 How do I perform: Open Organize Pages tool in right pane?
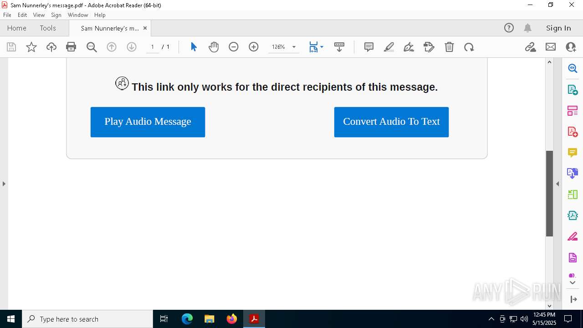click(573, 111)
